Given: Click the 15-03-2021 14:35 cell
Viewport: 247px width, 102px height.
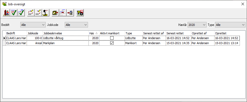Looking at the screenshot, I should [178, 43].
